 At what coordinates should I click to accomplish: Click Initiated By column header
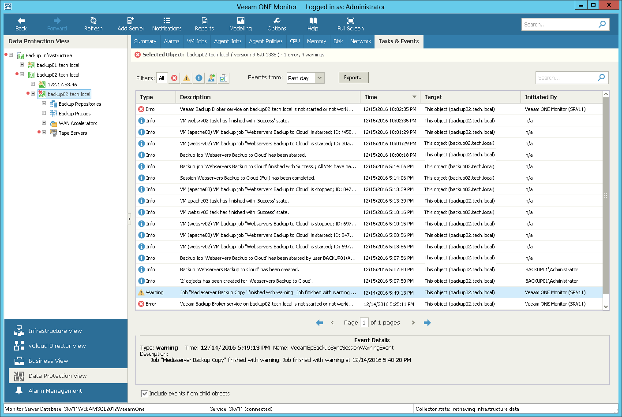coord(561,97)
